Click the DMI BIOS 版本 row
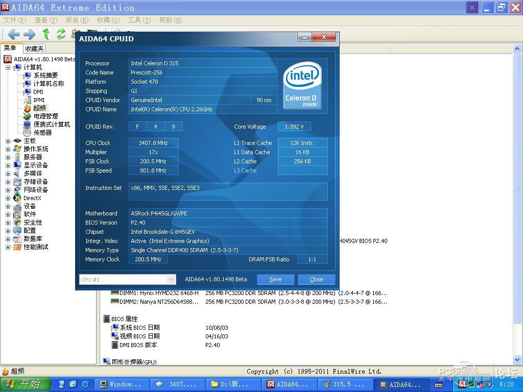The height and width of the screenshot is (392, 523). (x=165, y=345)
